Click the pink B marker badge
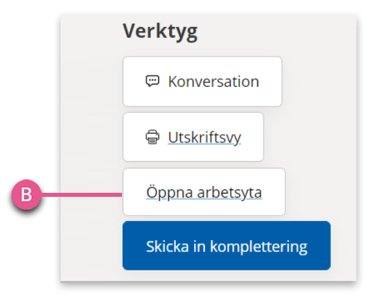370x300 pixels. [x=26, y=194]
